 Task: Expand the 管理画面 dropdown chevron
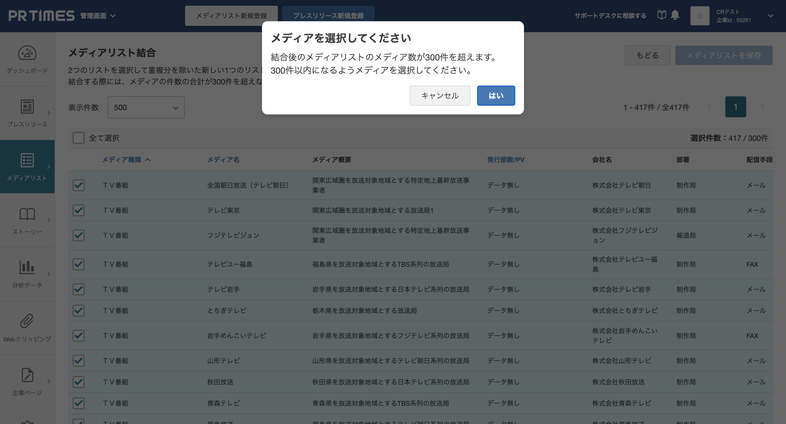pos(113,16)
